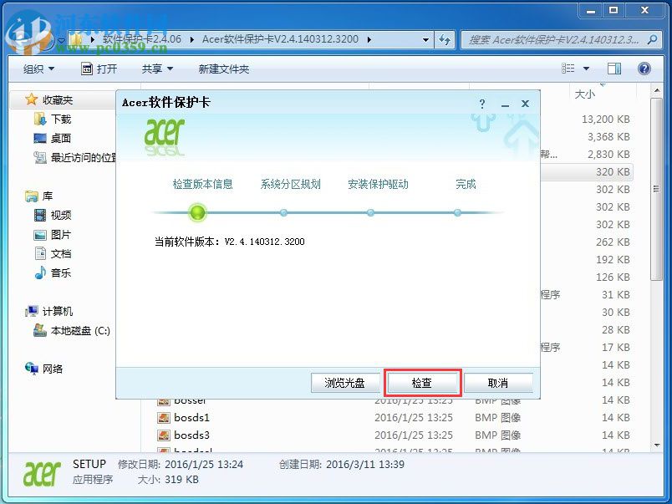The image size is (672, 504).
Task: Click inside the search box
Action: click(552, 38)
